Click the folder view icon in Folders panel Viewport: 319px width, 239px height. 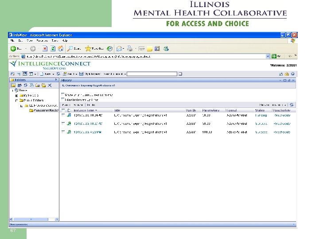pyautogui.click(x=13, y=85)
